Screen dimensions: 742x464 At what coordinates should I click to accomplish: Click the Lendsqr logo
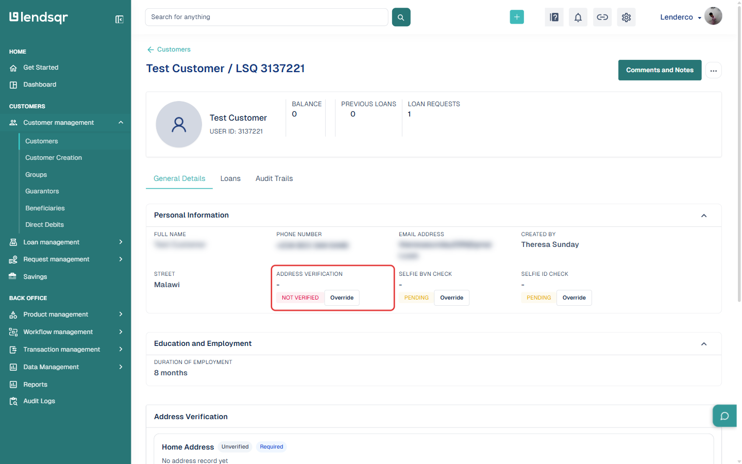[39, 18]
